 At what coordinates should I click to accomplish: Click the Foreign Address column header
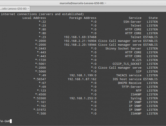[83, 18]
